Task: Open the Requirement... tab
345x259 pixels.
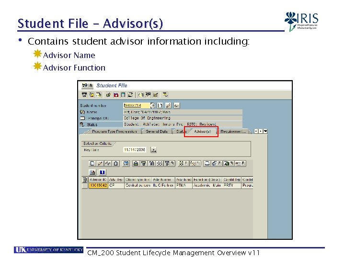Action: 233,131
